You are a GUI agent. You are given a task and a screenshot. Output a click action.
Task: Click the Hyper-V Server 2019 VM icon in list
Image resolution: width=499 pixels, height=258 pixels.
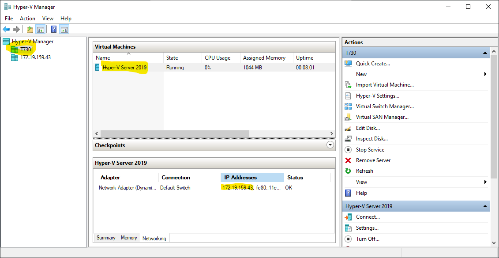click(98, 68)
